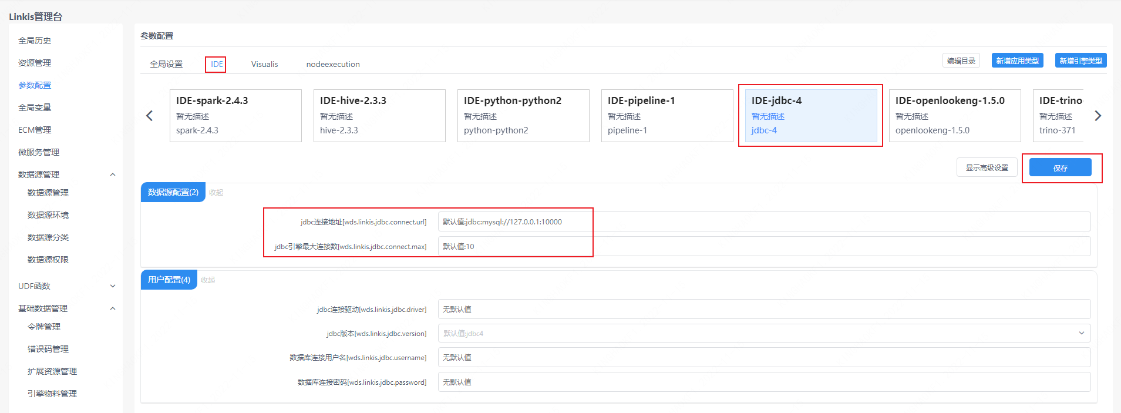The image size is (1121, 413).
Task: Collapse the 数据源配置 section via 收起
Action: click(x=216, y=193)
